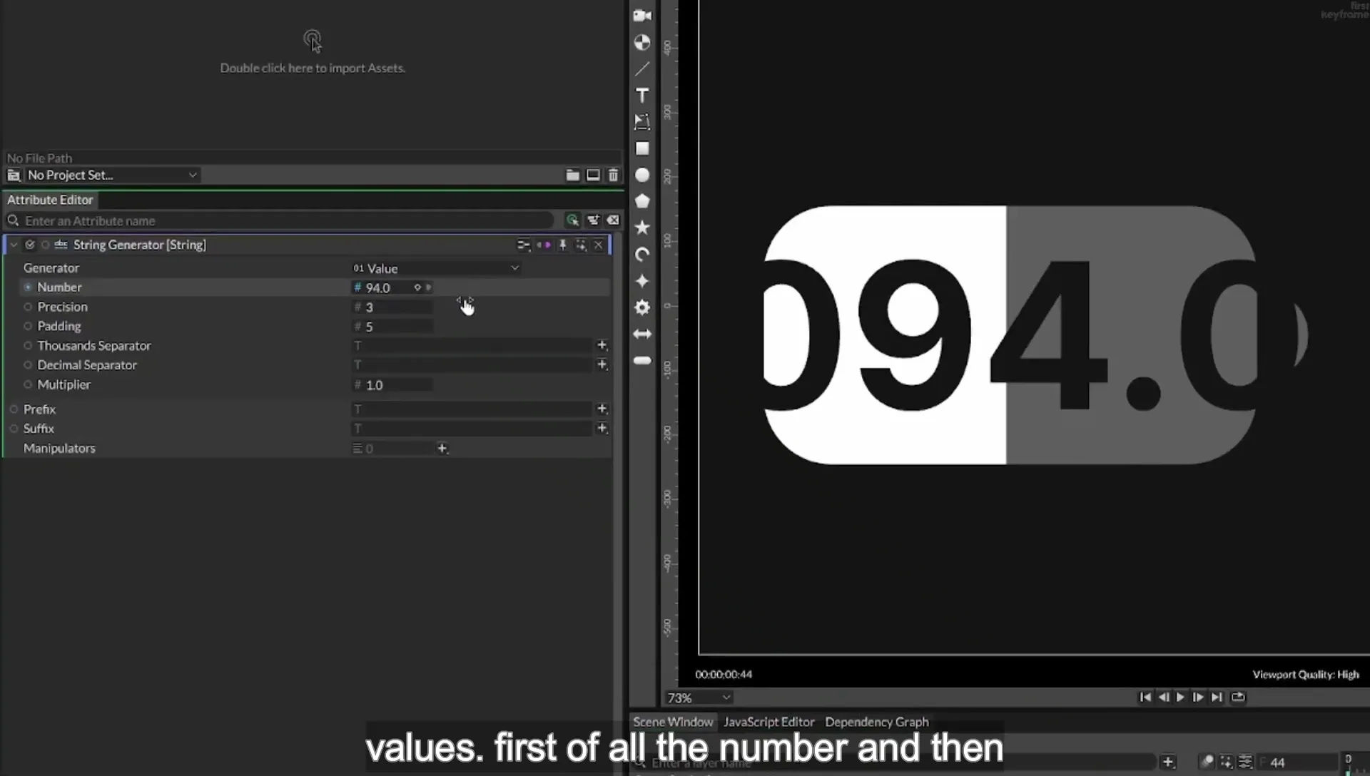Collapse the String Generator section
Screen dimensions: 1370x776
[x=14, y=245]
